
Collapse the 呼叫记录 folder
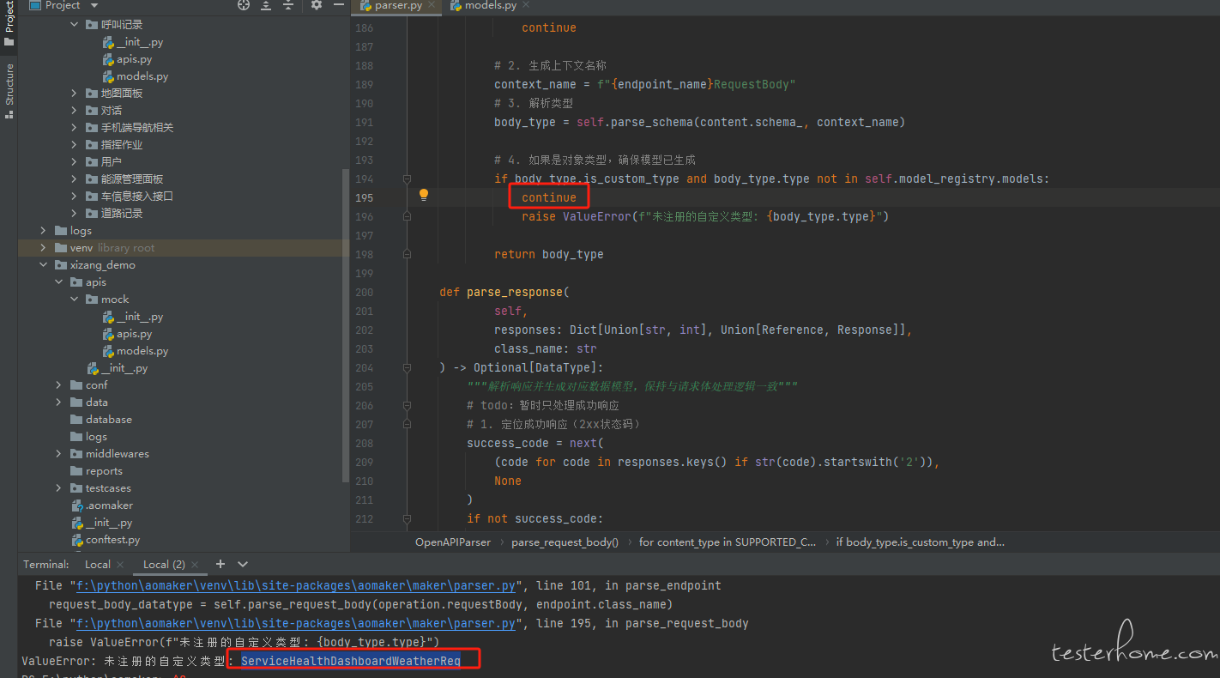pyautogui.click(x=75, y=25)
